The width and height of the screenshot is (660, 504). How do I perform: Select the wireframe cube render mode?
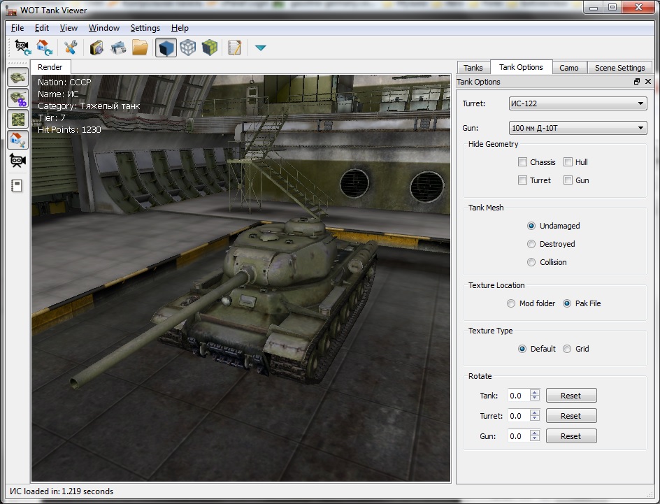click(187, 48)
